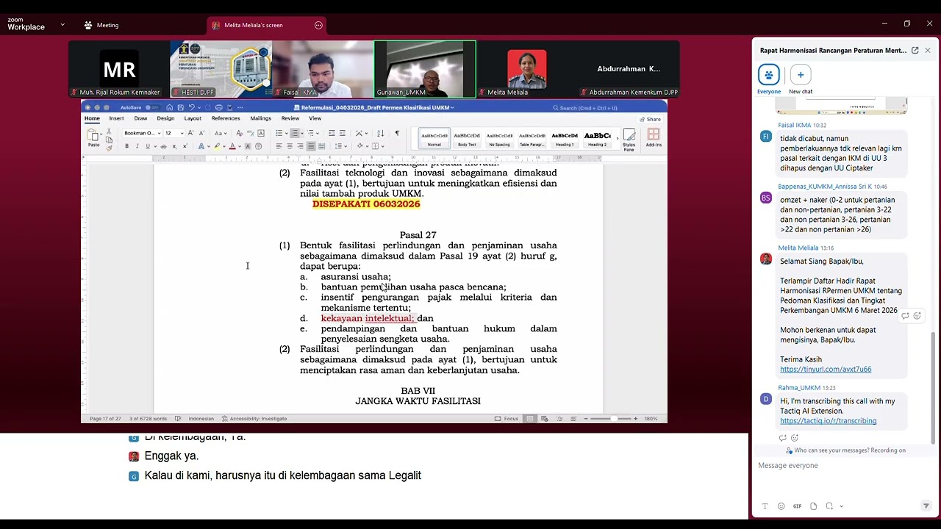Open the Review tab in Word
Screen dimensions: 941x529
pyautogui.click(x=290, y=118)
